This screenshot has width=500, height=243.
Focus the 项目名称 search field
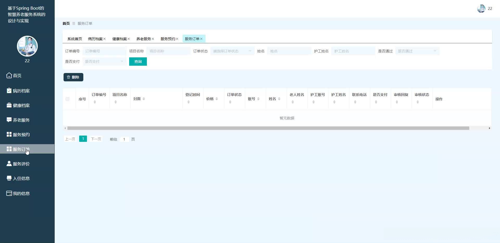tap(168, 51)
